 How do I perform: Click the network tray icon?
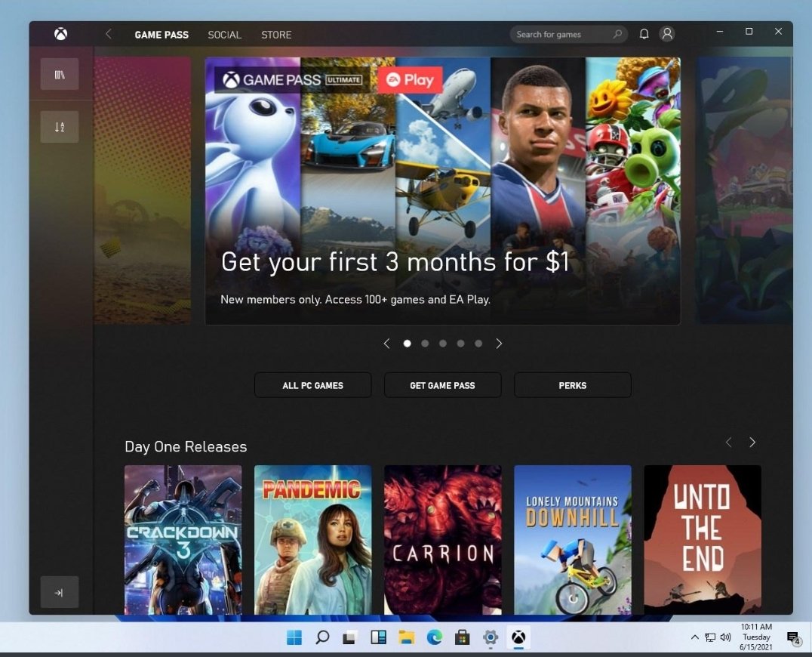[710, 637]
